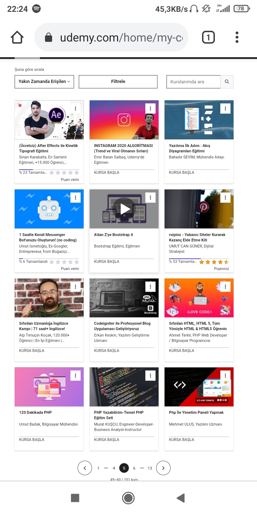Open Instagram algorithm course thumbnail
The image size is (257, 515).
124,120
